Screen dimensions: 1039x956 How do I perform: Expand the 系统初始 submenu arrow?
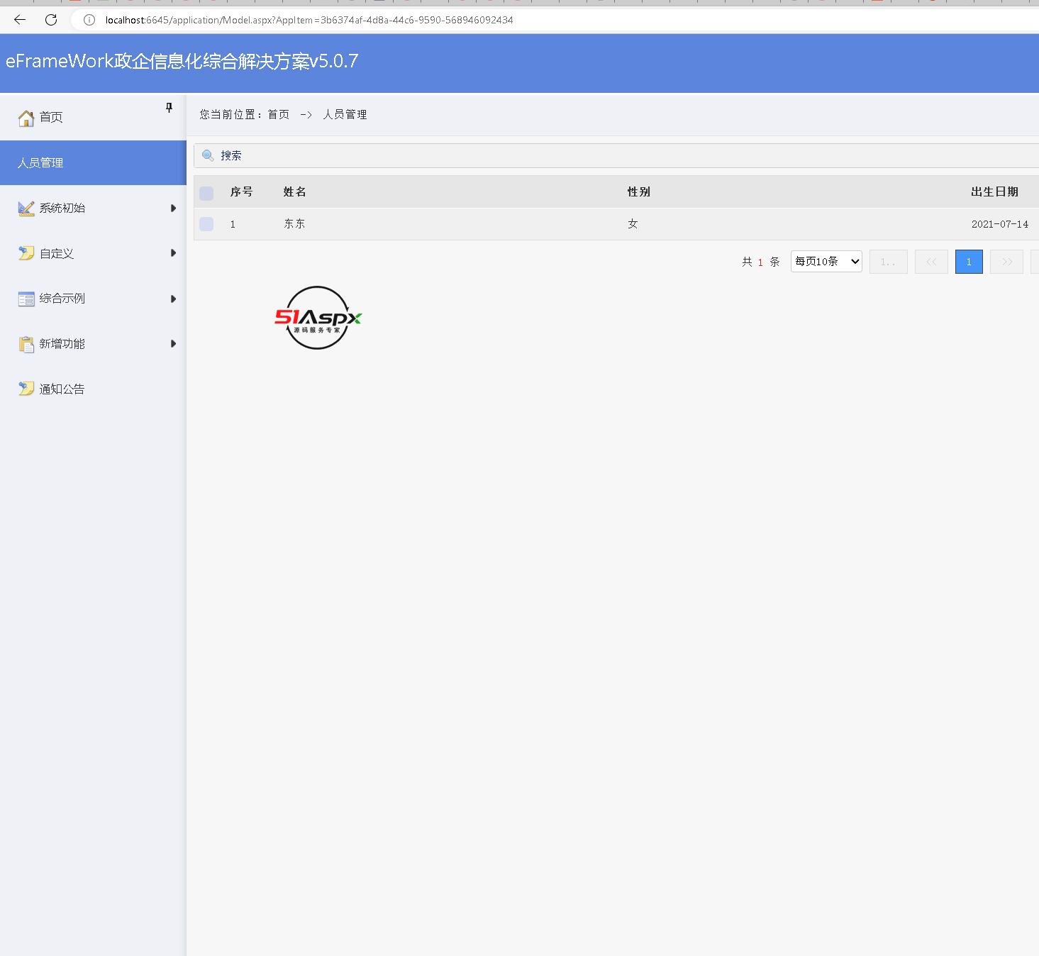tap(173, 208)
